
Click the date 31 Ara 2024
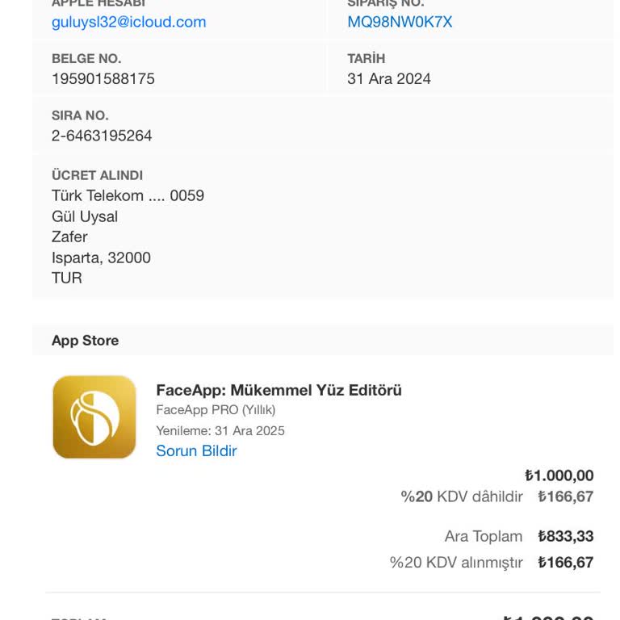click(389, 78)
